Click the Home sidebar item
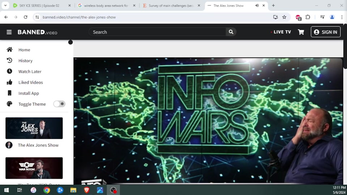This screenshot has width=347, height=195. click(24, 50)
